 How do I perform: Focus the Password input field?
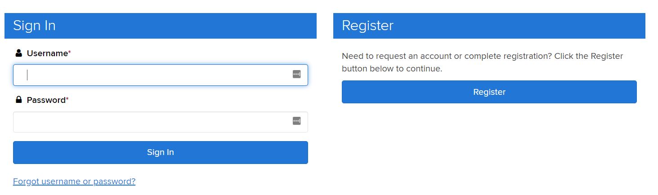[x=161, y=122]
